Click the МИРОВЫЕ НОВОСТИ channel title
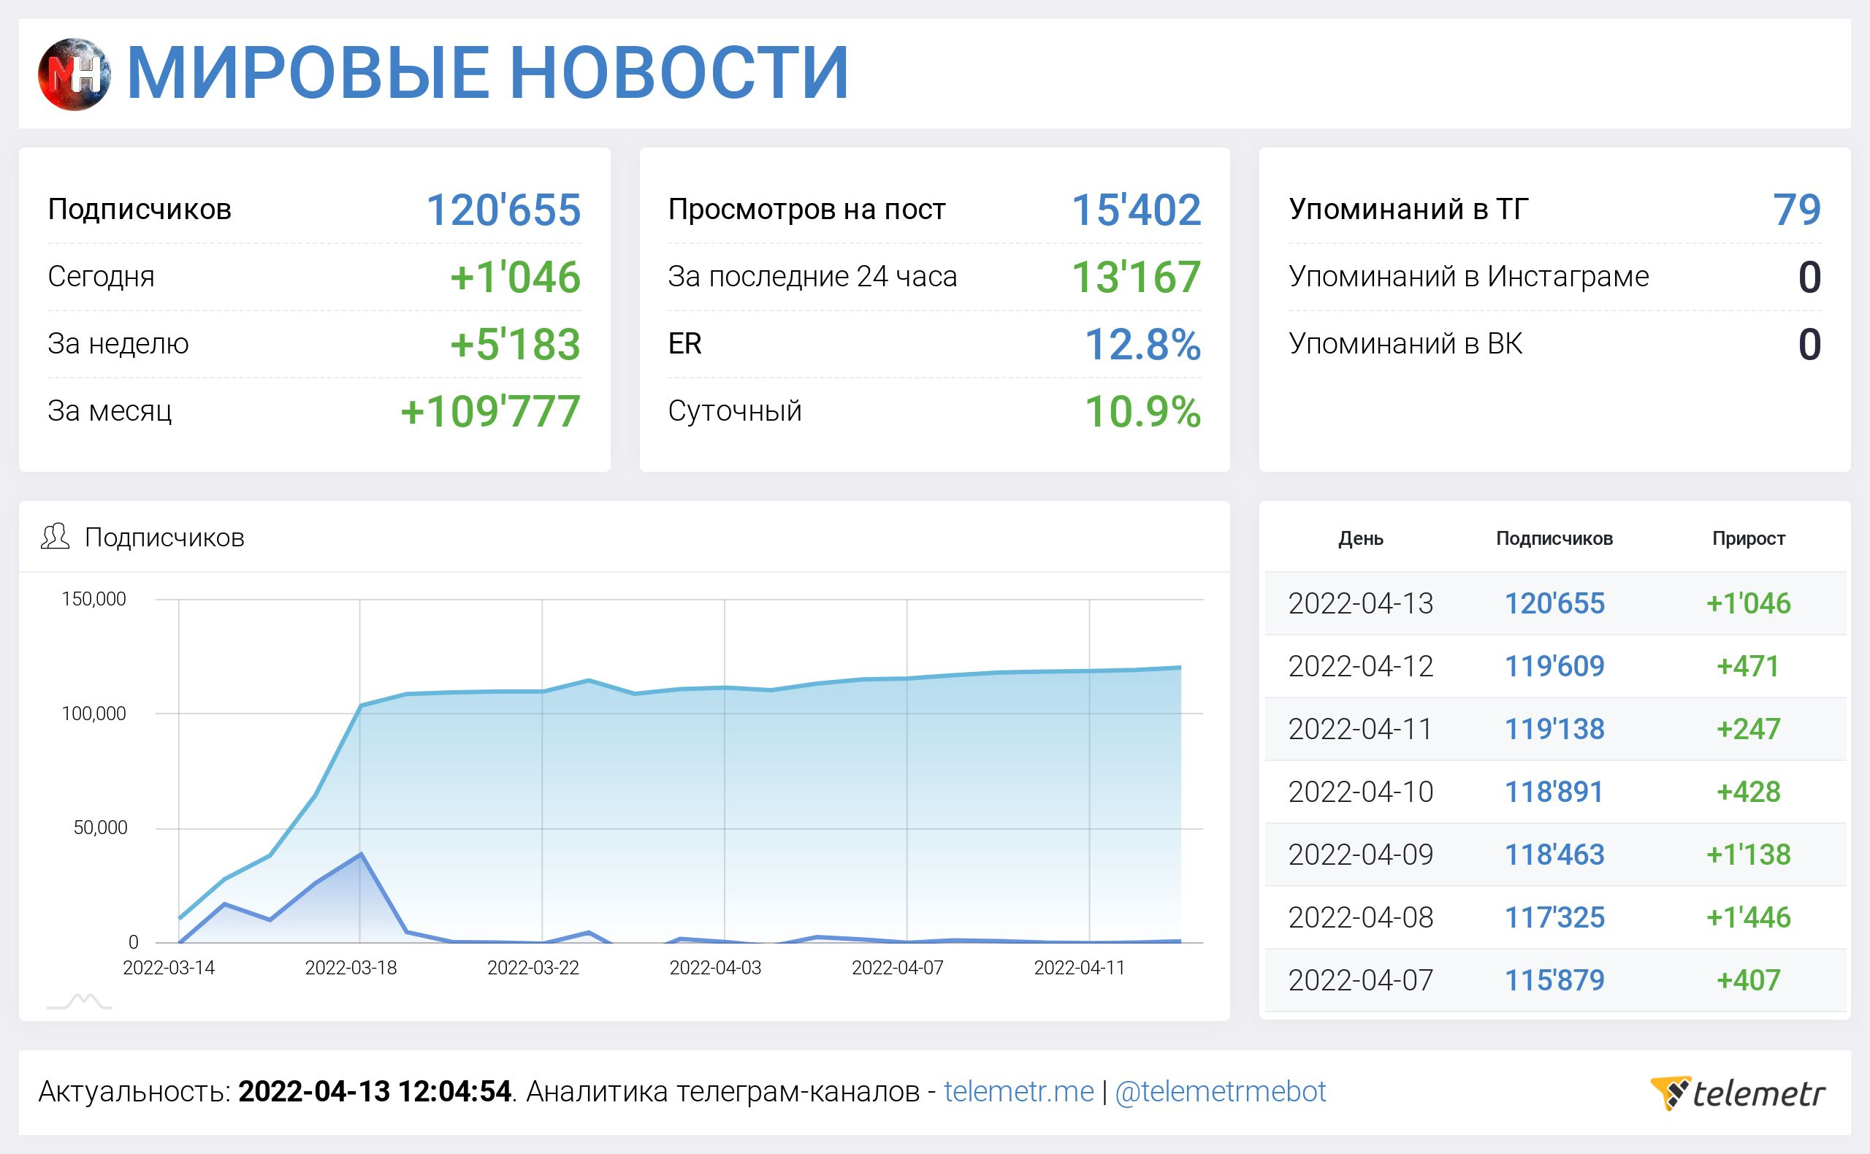1870x1154 pixels. [x=488, y=73]
